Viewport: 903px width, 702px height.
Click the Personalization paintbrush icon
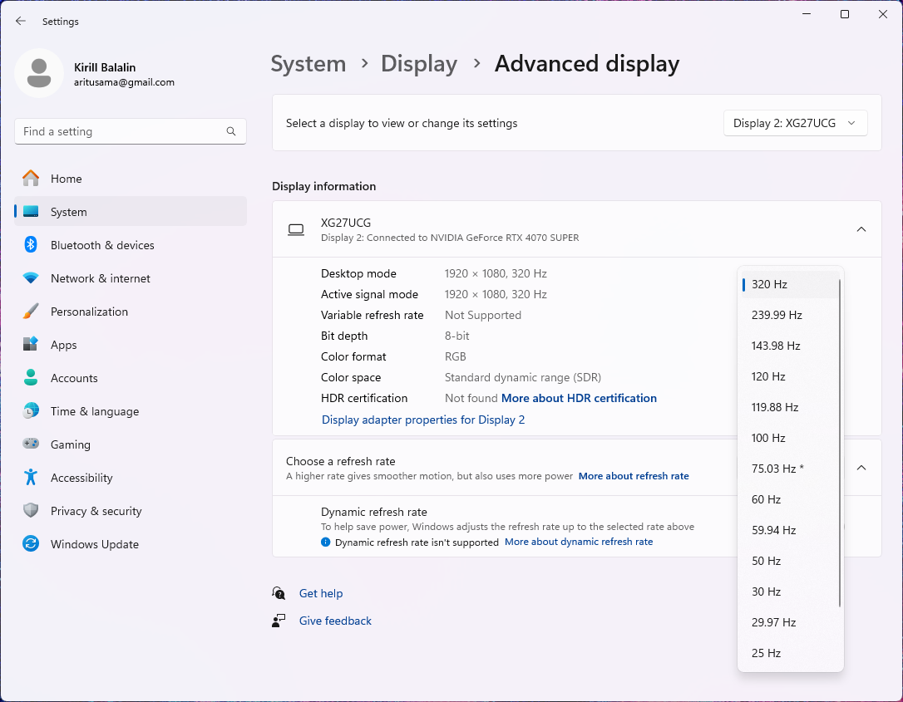[31, 312]
